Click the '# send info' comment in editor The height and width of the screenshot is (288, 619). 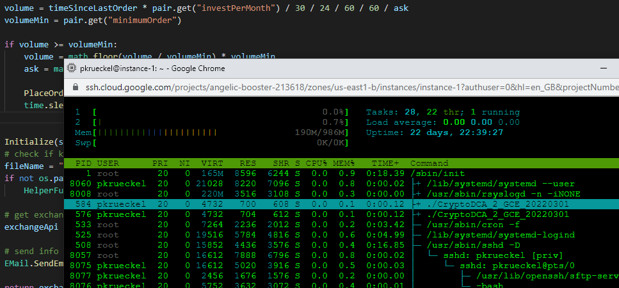(31, 252)
